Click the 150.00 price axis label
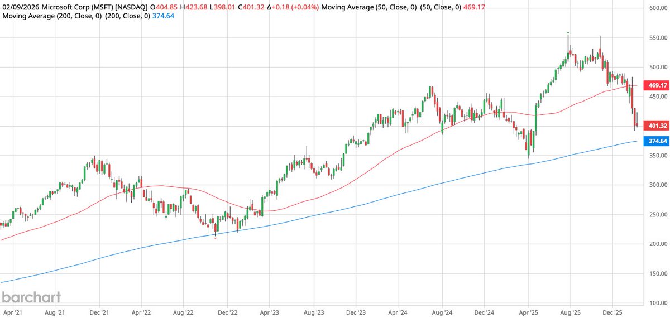 pos(658,274)
